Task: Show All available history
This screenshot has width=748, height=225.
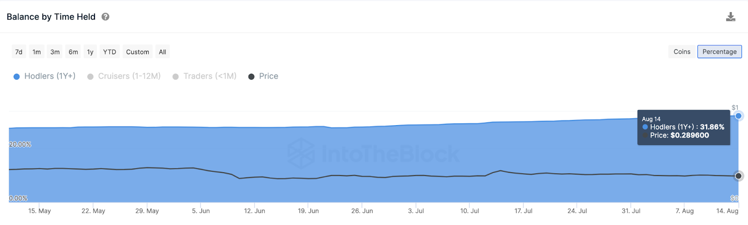Action: 162,52
